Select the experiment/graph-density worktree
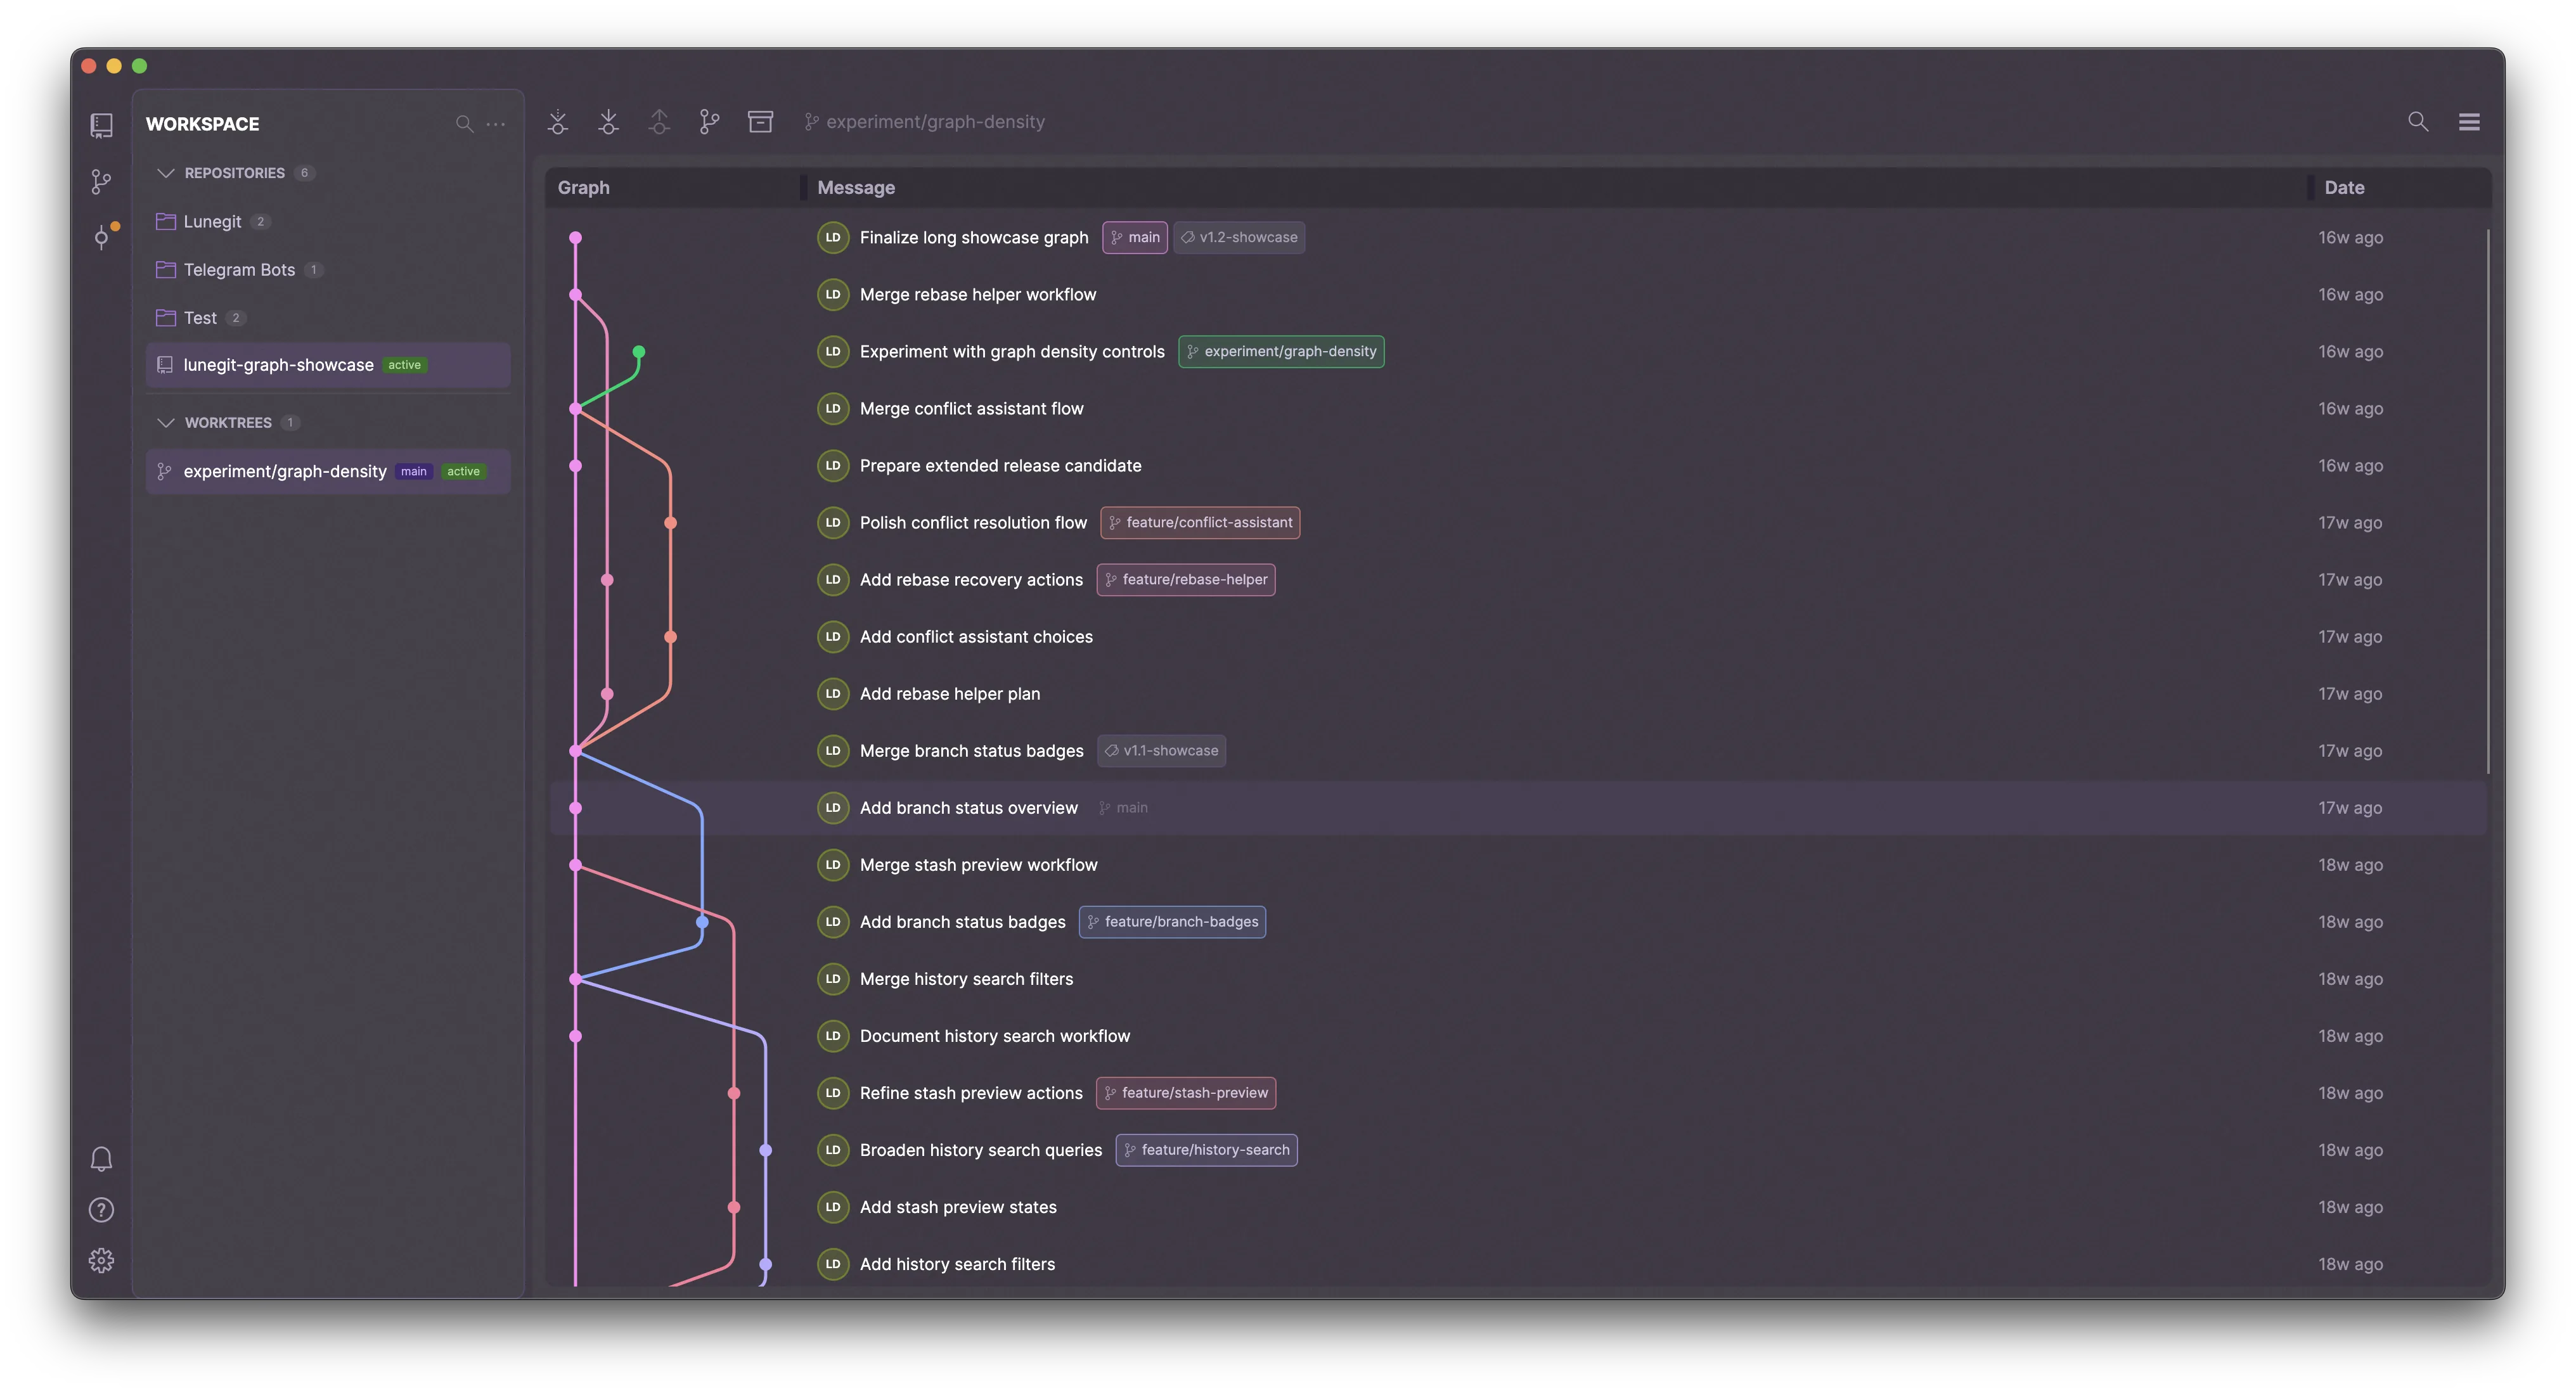This screenshot has width=2576, height=1393. tap(328, 472)
